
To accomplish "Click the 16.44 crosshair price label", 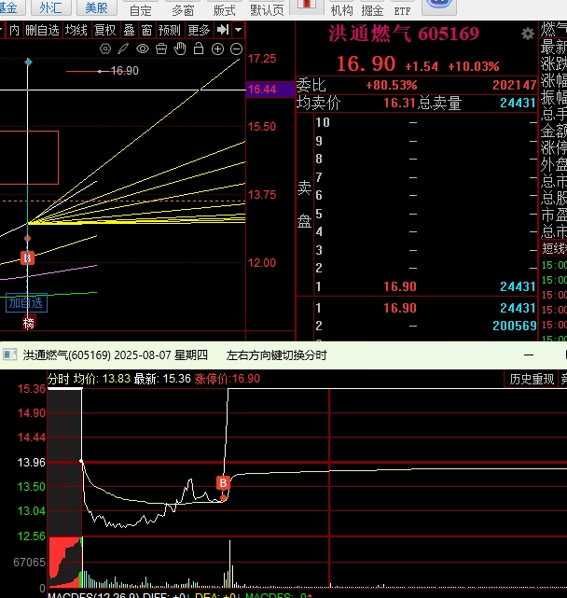I will [x=270, y=90].
